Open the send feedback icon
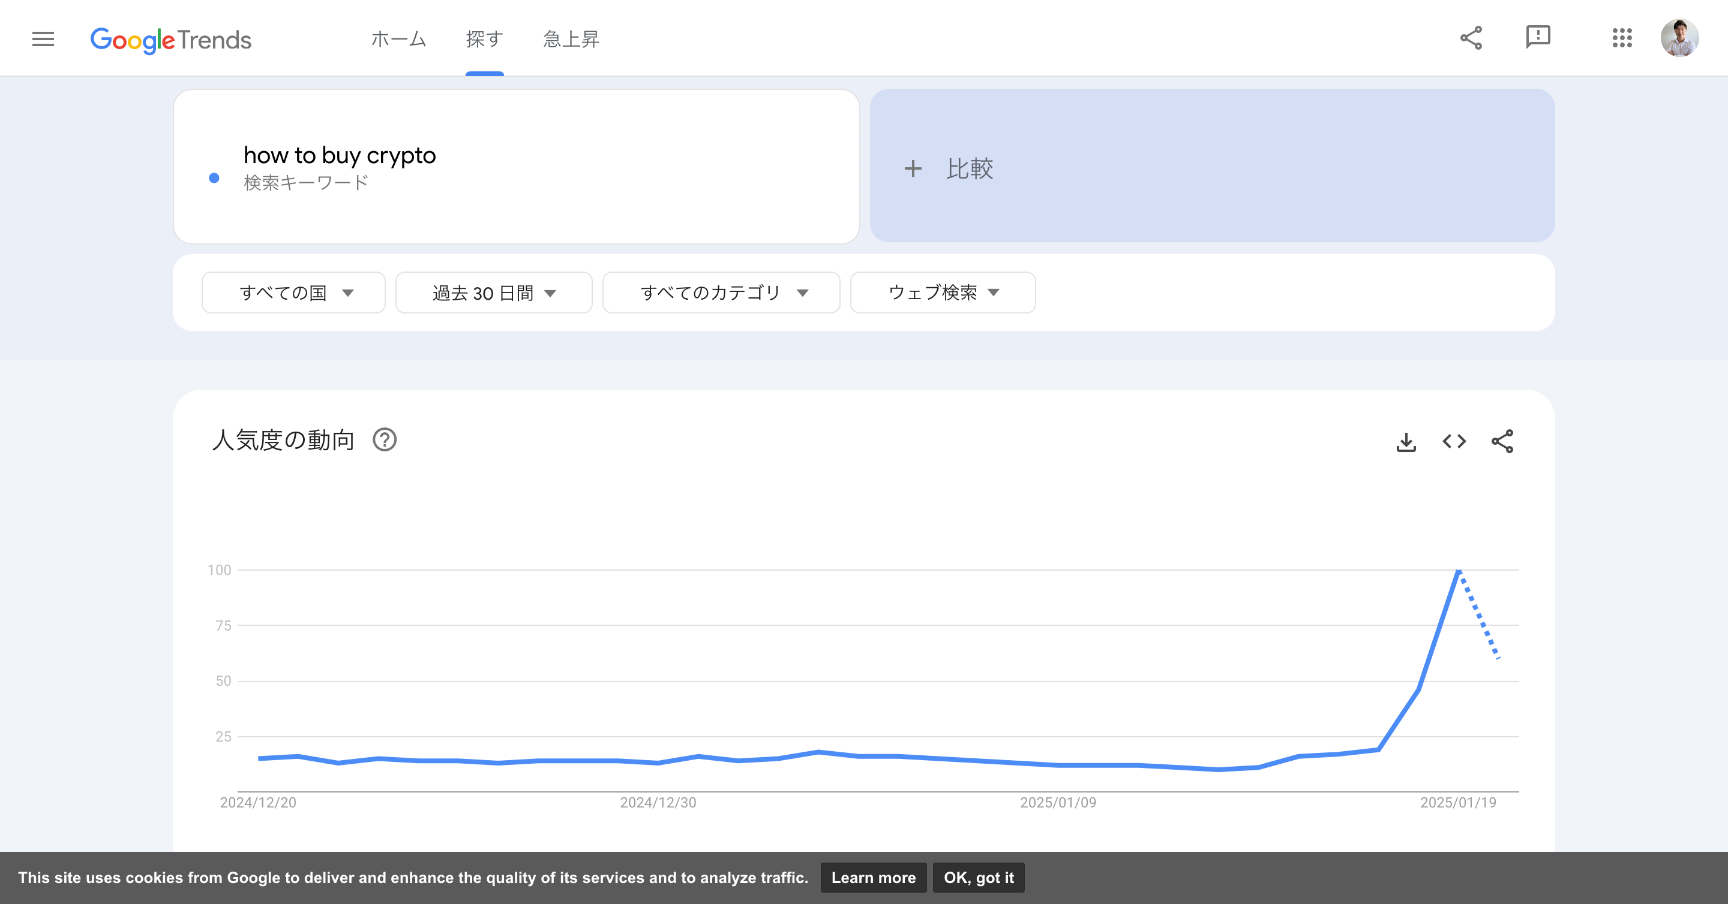 tap(1537, 37)
